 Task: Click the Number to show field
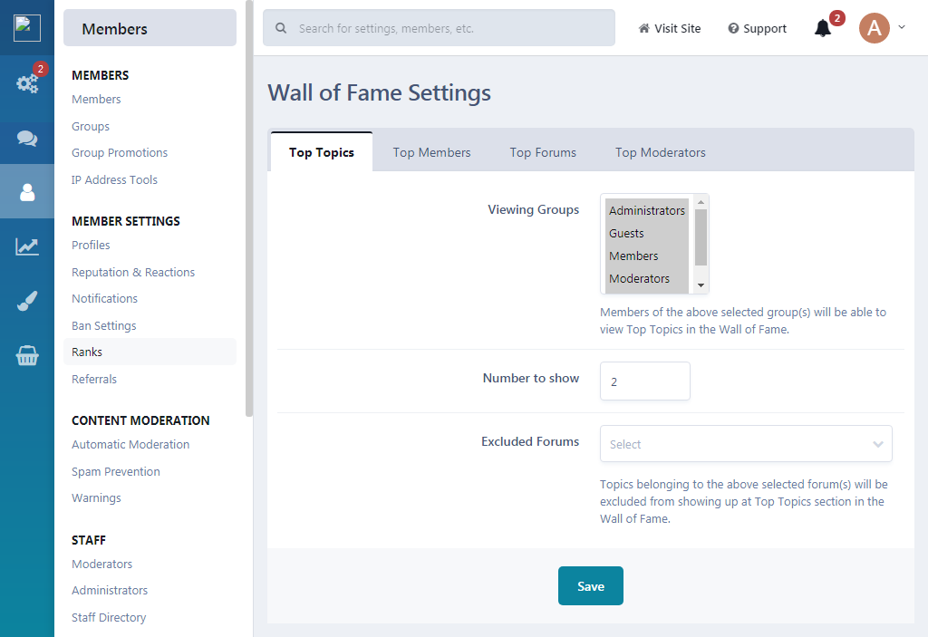[644, 381]
